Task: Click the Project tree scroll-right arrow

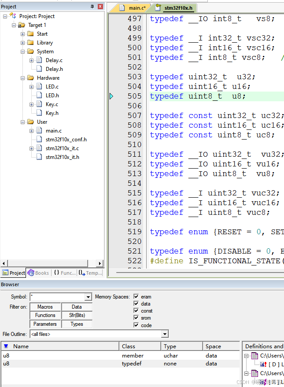Action: [100, 263]
